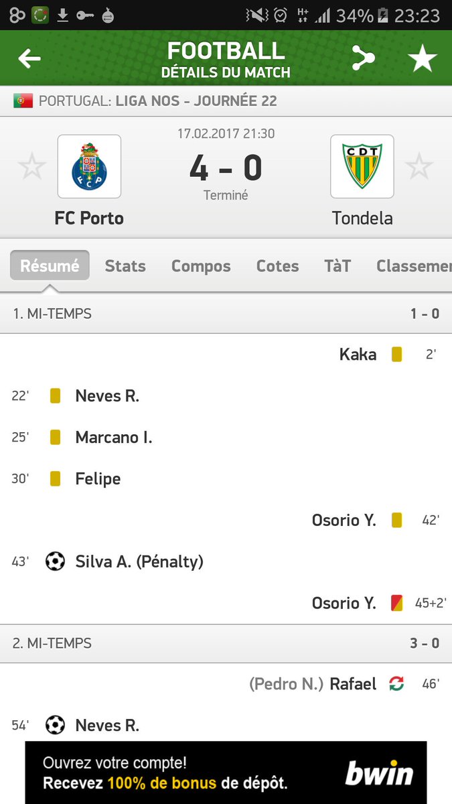Tap Osorio Y. second-yellow red card icon
The height and width of the screenshot is (804, 452).
tap(396, 603)
